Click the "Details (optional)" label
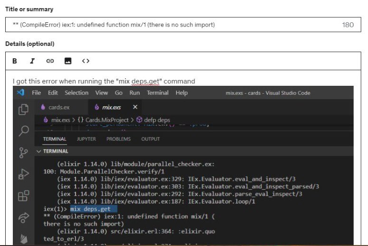The width and height of the screenshot is (368, 246). click(30, 44)
